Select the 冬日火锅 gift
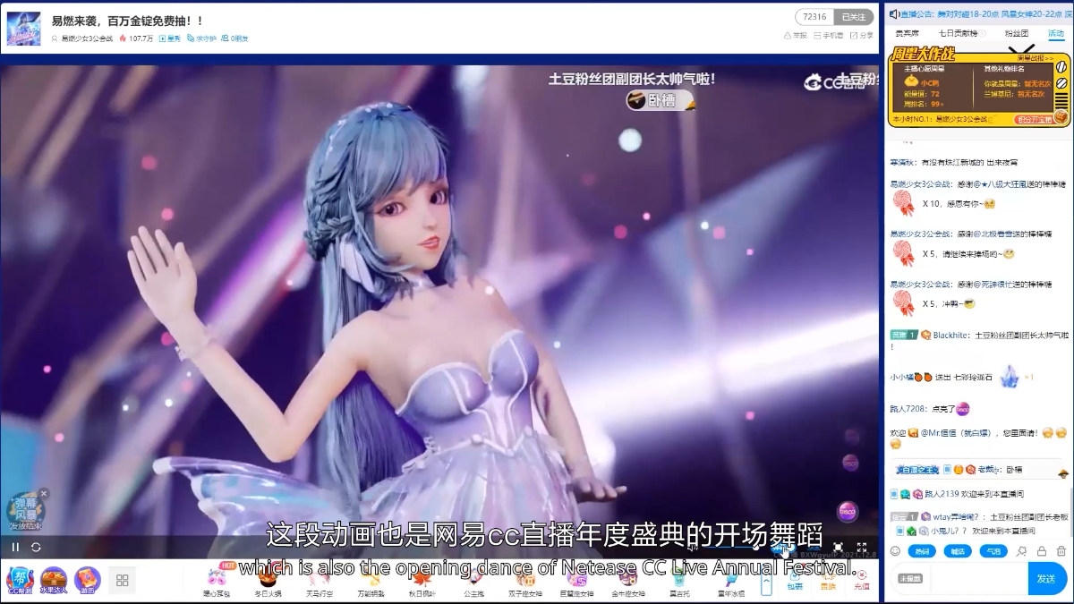Image resolution: width=1074 pixels, height=604 pixels. 267,581
